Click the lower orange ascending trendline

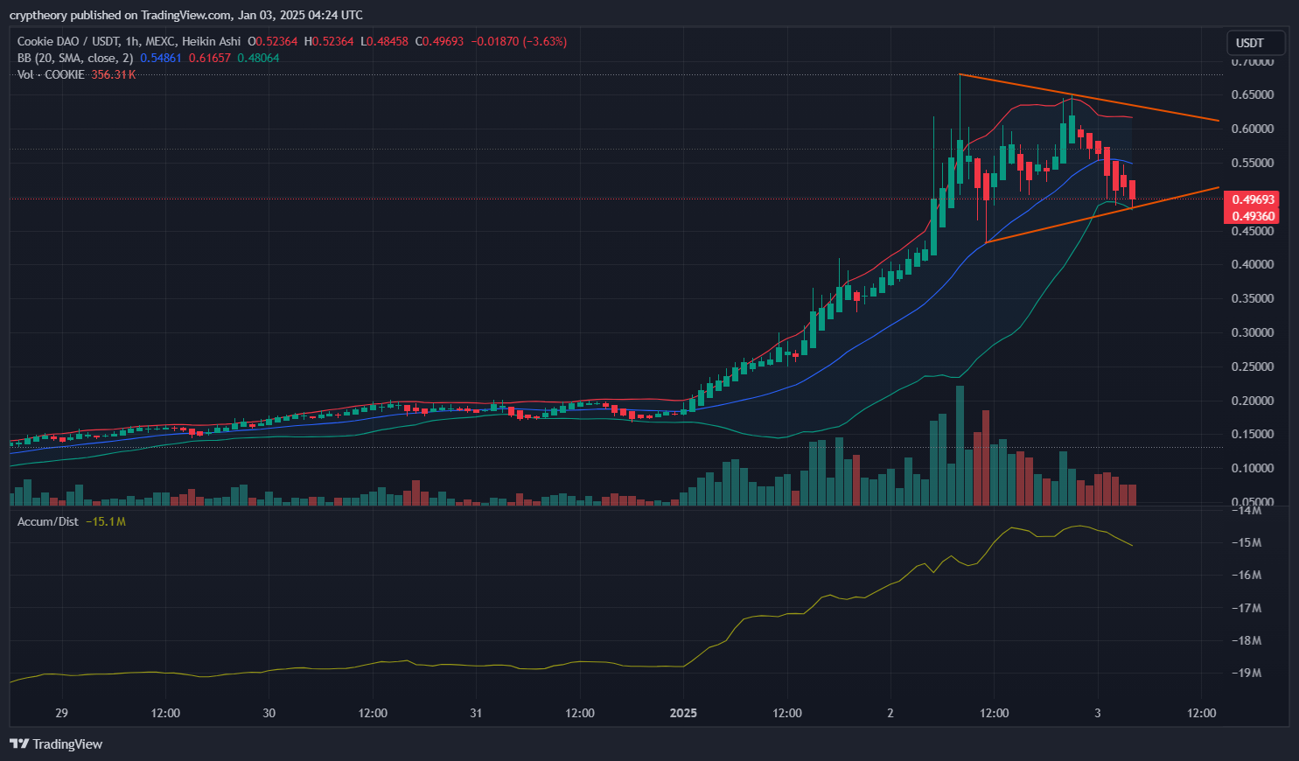tap(1102, 214)
